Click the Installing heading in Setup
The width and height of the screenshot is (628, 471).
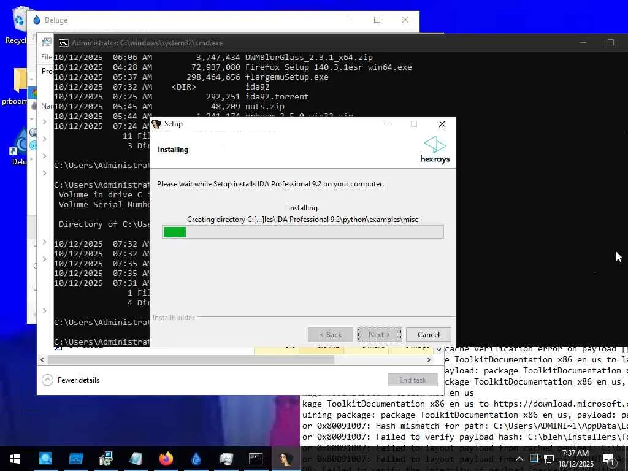(x=172, y=150)
